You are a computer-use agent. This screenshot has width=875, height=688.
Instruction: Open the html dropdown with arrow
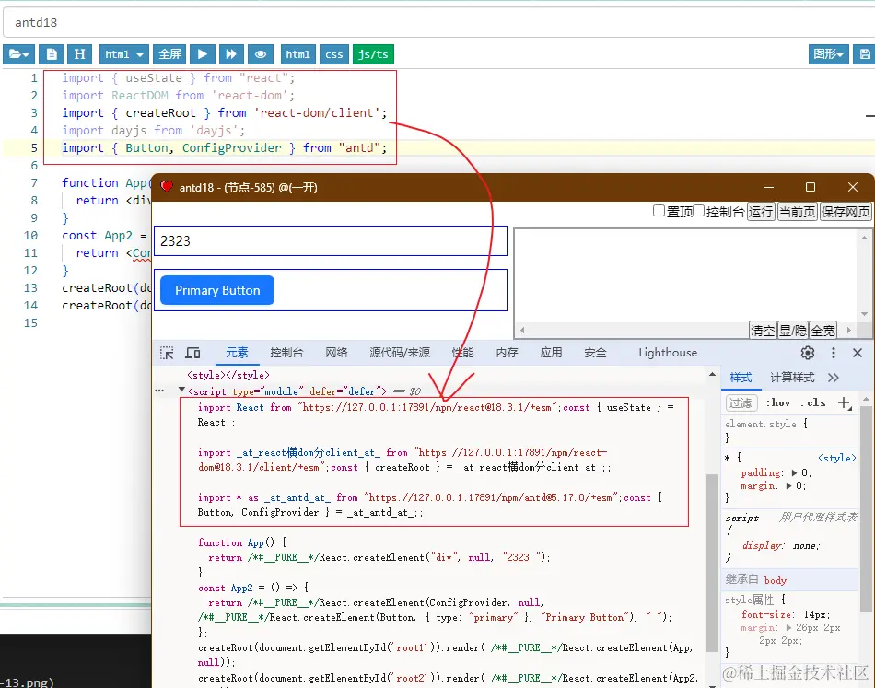pyautogui.click(x=123, y=54)
